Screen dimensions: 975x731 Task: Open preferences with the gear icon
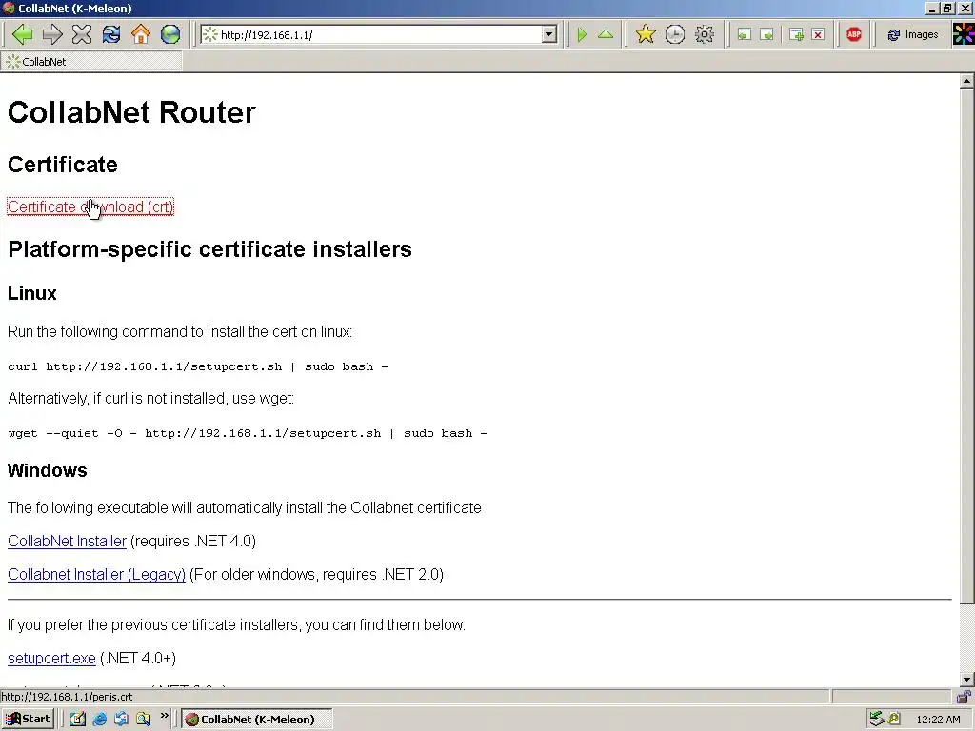704,34
